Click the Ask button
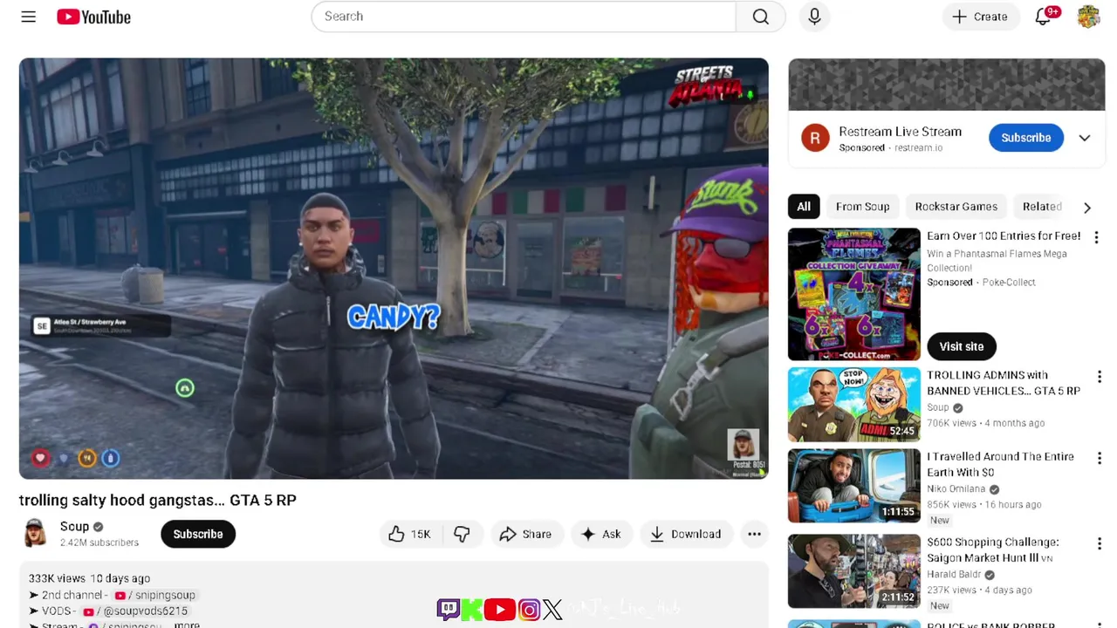The image size is (1117, 628). (x=600, y=534)
